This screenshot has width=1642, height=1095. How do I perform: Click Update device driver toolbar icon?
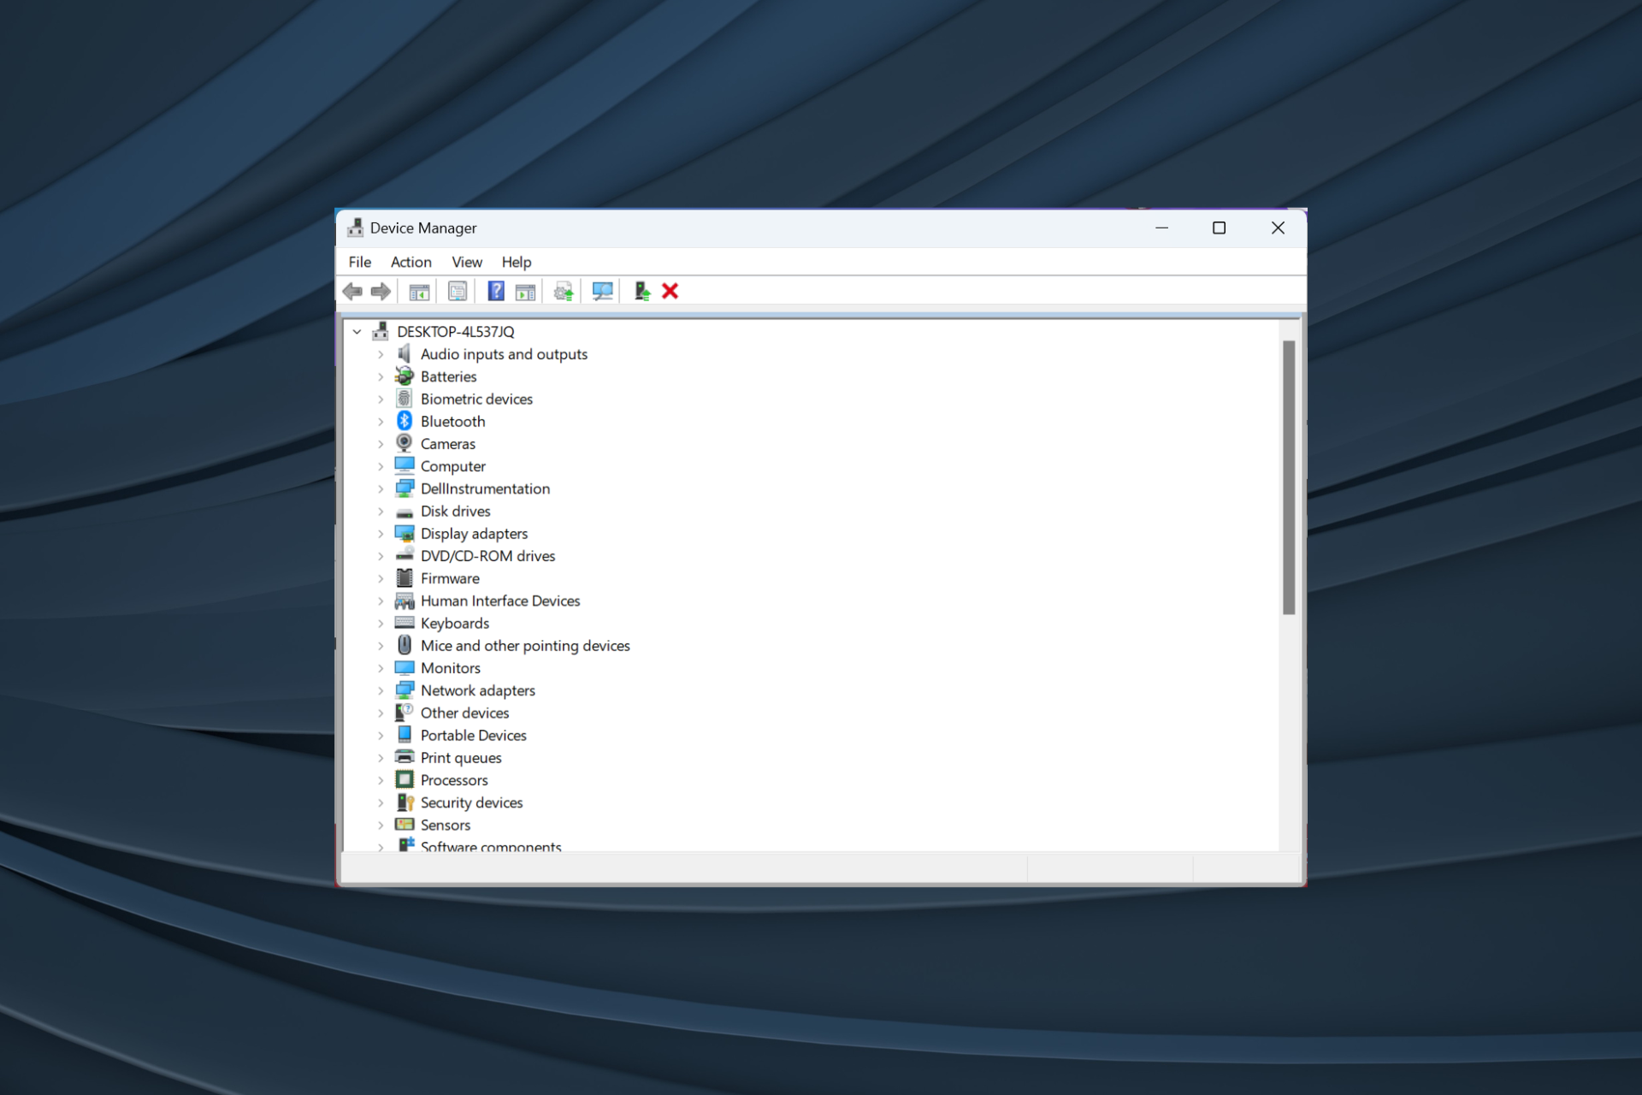tap(563, 292)
